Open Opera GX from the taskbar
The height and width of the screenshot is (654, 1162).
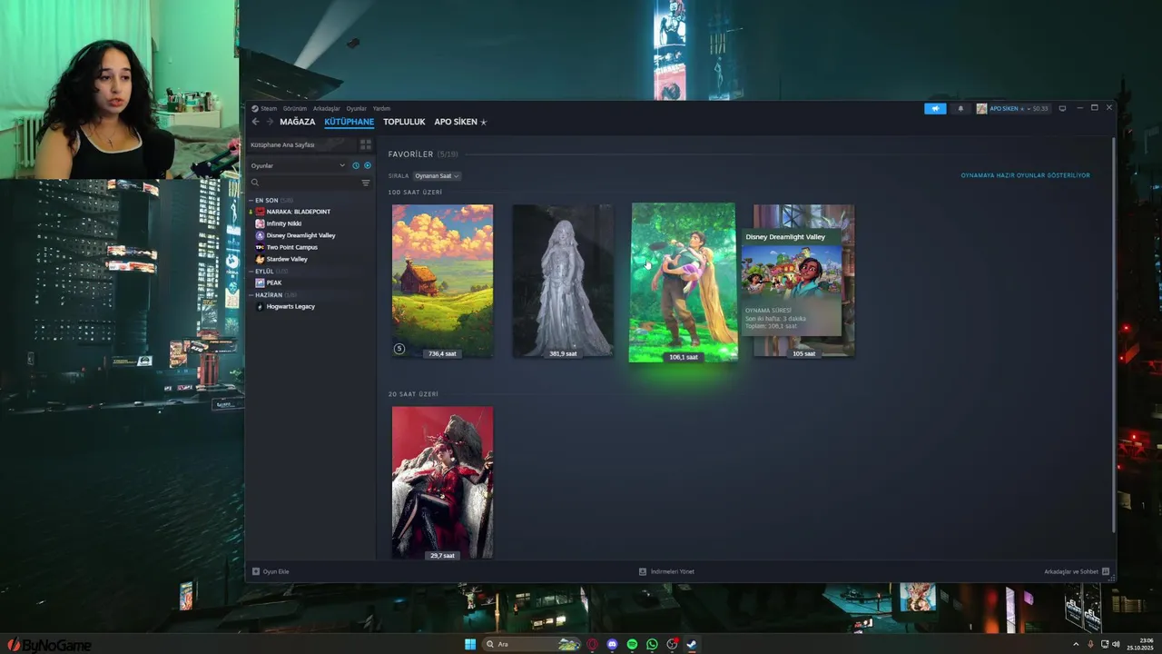(592, 644)
